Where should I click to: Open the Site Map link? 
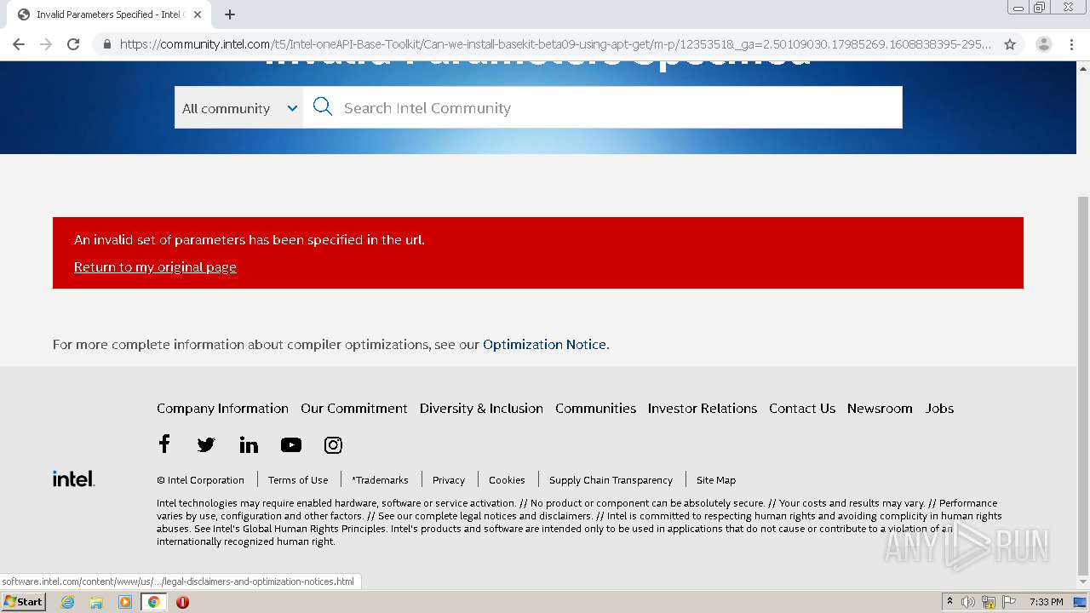click(x=716, y=480)
